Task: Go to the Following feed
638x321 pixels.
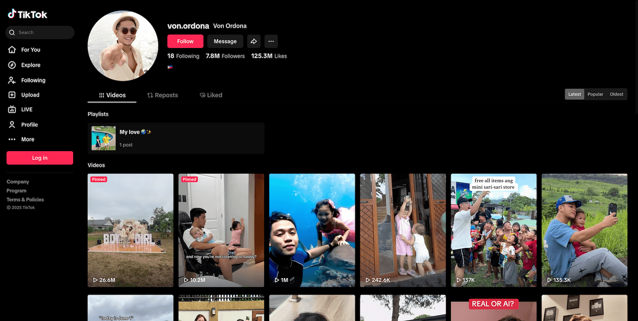Action: tap(33, 80)
